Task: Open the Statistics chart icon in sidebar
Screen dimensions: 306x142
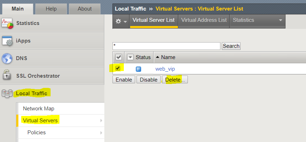Action: coord(7,23)
